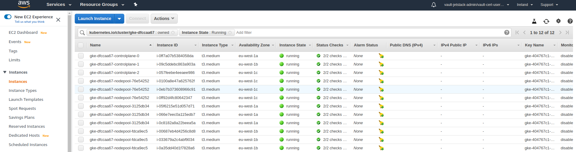Select checkbox for gke-dfccaa67-controlplane-2

[x=81, y=73]
